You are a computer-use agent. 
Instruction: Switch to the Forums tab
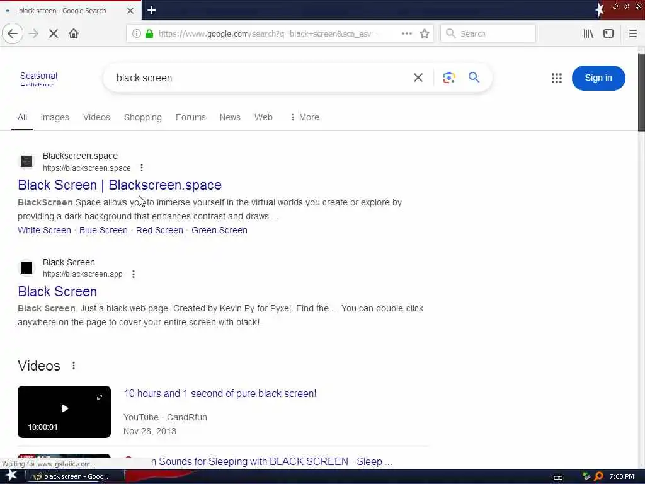pyautogui.click(x=190, y=117)
